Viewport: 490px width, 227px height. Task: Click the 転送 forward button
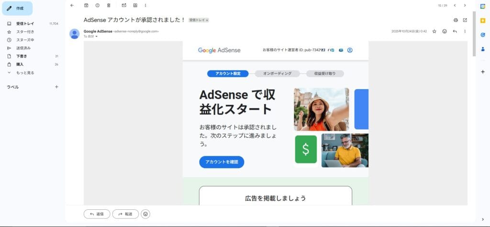click(125, 214)
